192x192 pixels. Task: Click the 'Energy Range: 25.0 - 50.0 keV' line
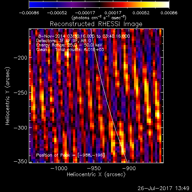click(x=69, y=45)
